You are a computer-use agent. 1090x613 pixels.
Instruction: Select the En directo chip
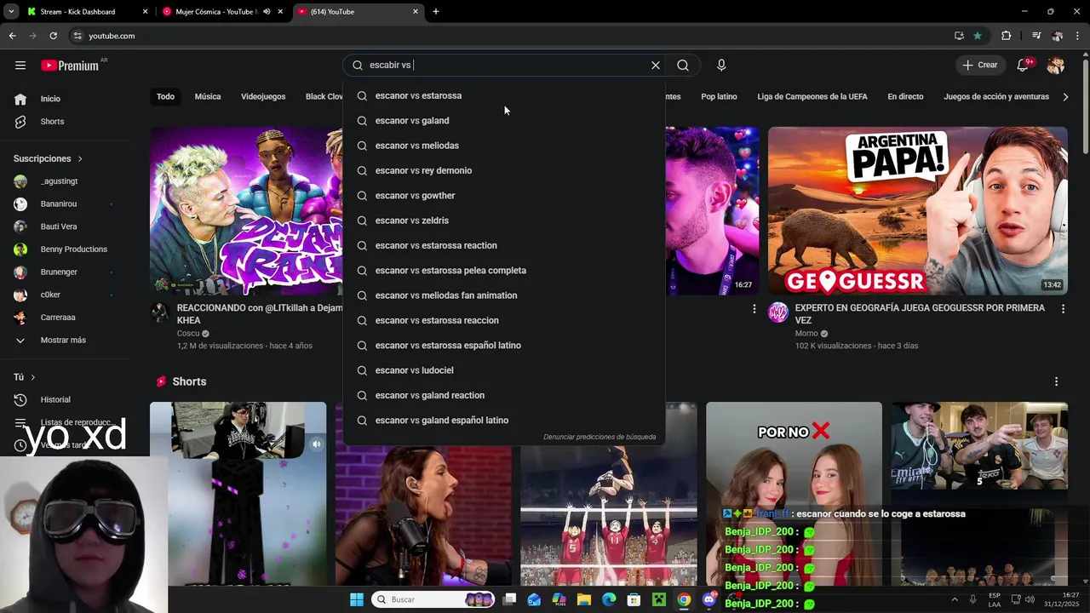(905, 97)
